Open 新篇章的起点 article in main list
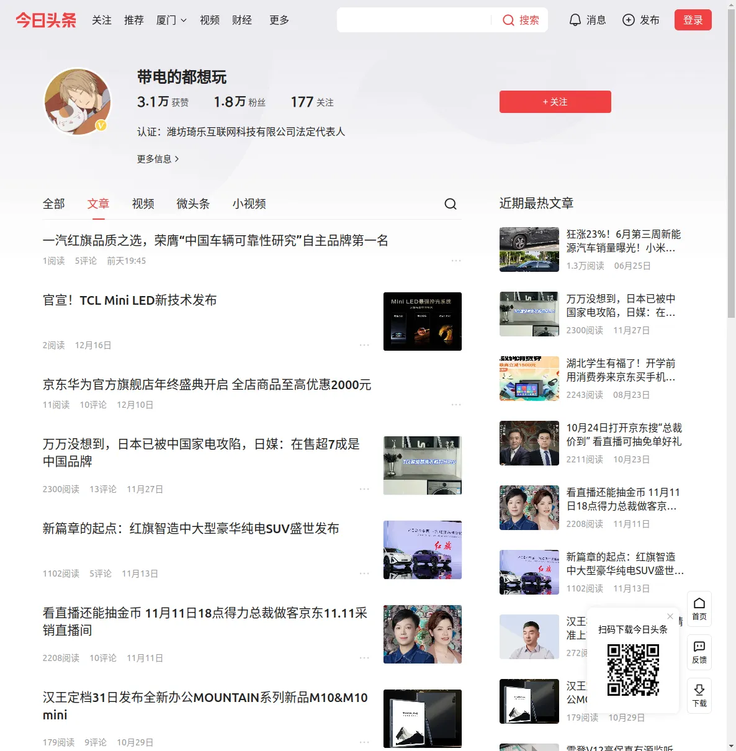736x751 pixels. 191,529
